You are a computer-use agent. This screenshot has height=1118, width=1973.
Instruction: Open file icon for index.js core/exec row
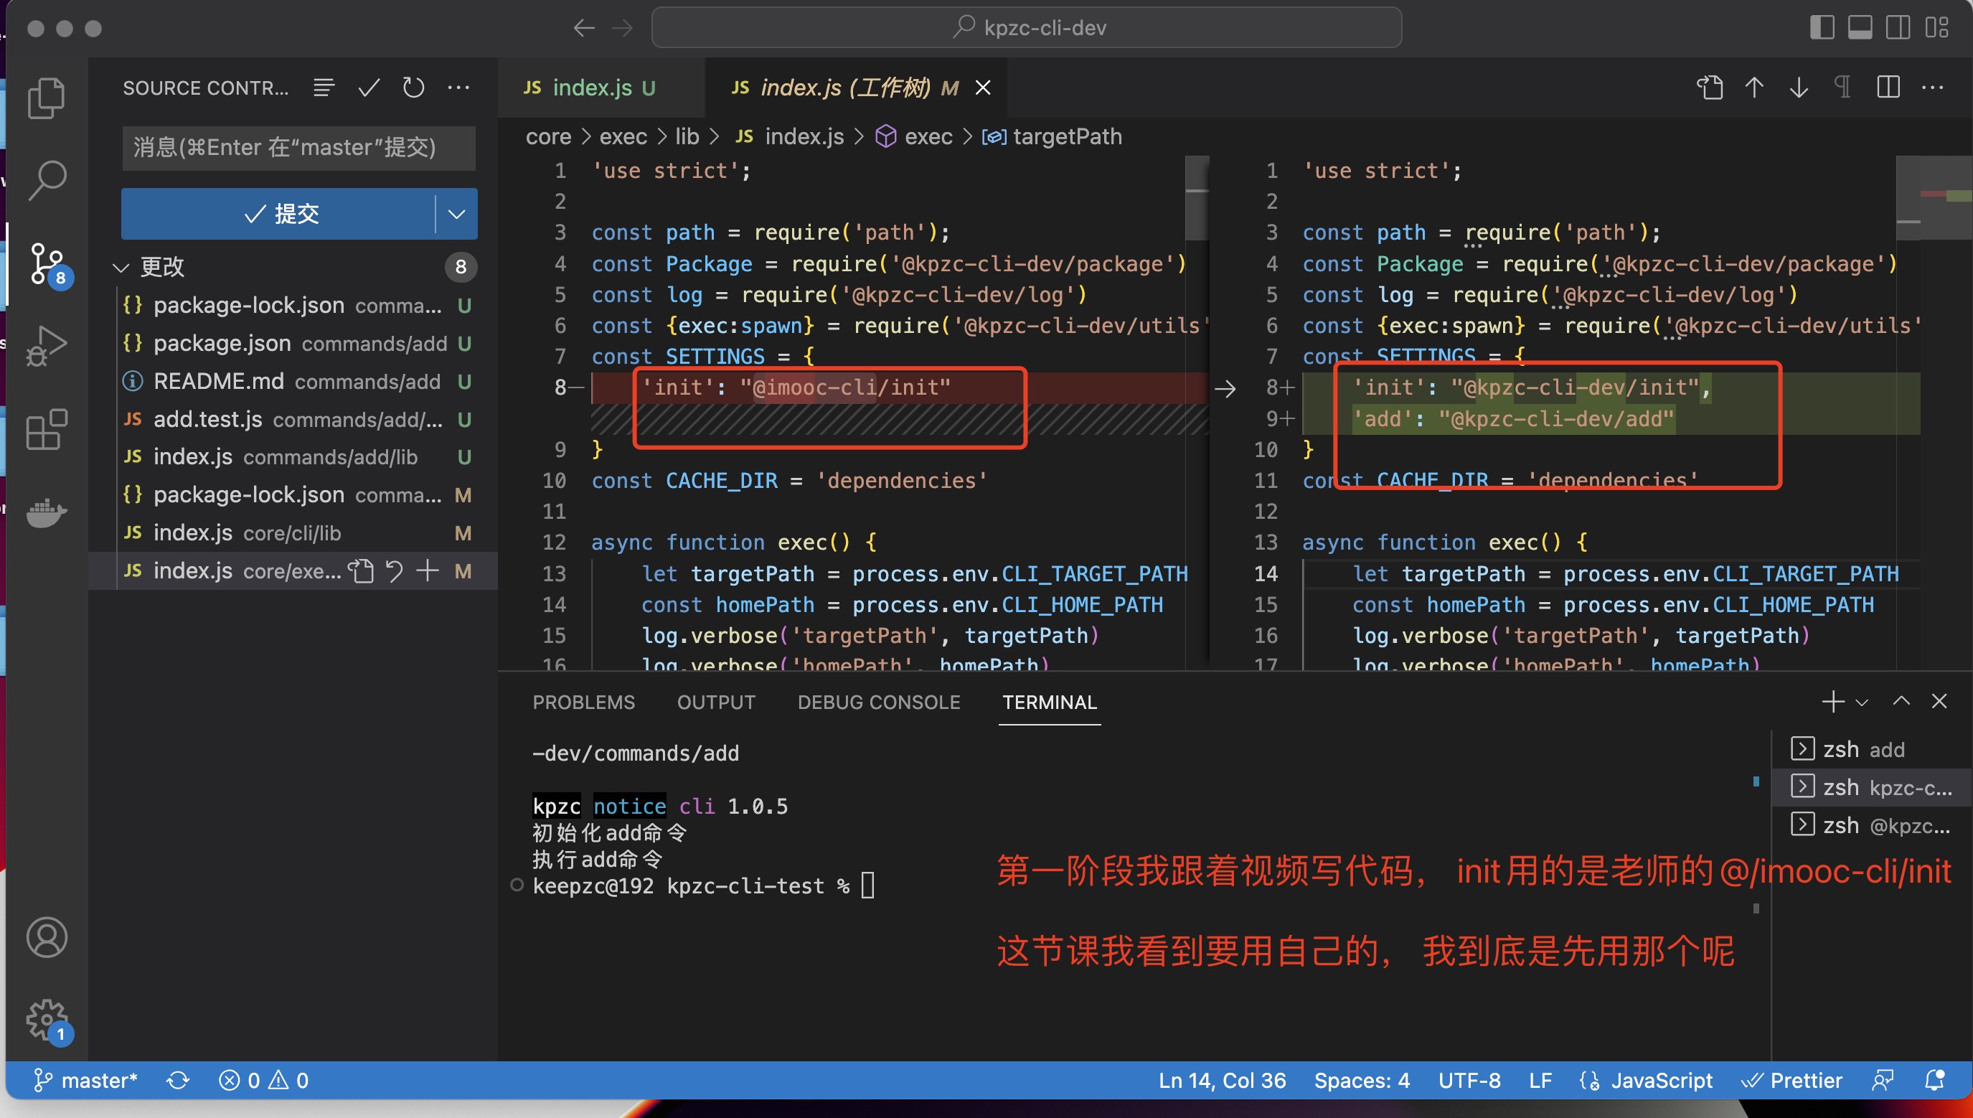[x=361, y=571]
